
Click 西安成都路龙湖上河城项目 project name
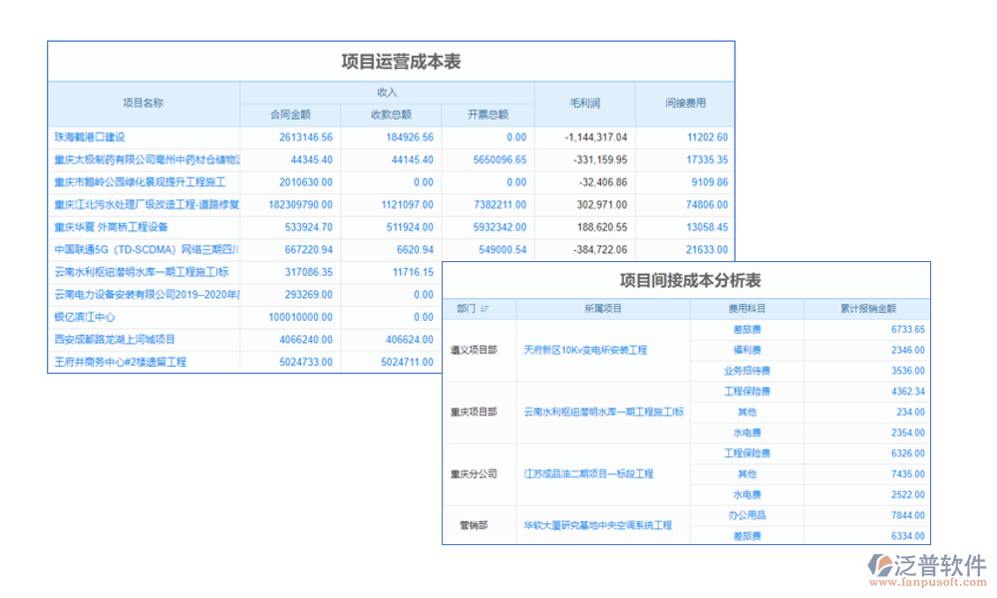[x=115, y=340]
